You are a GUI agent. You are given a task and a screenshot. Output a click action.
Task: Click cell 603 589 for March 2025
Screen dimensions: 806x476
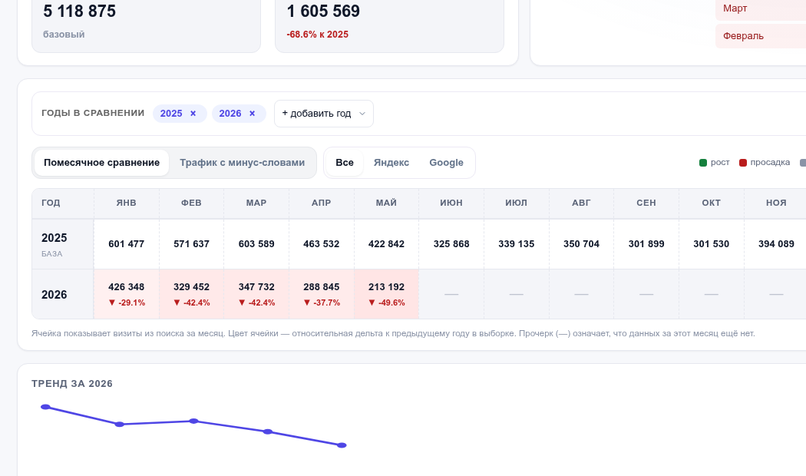(256, 244)
